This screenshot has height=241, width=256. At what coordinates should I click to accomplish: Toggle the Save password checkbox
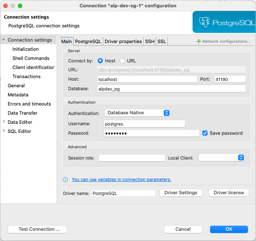pyautogui.click(x=205, y=133)
